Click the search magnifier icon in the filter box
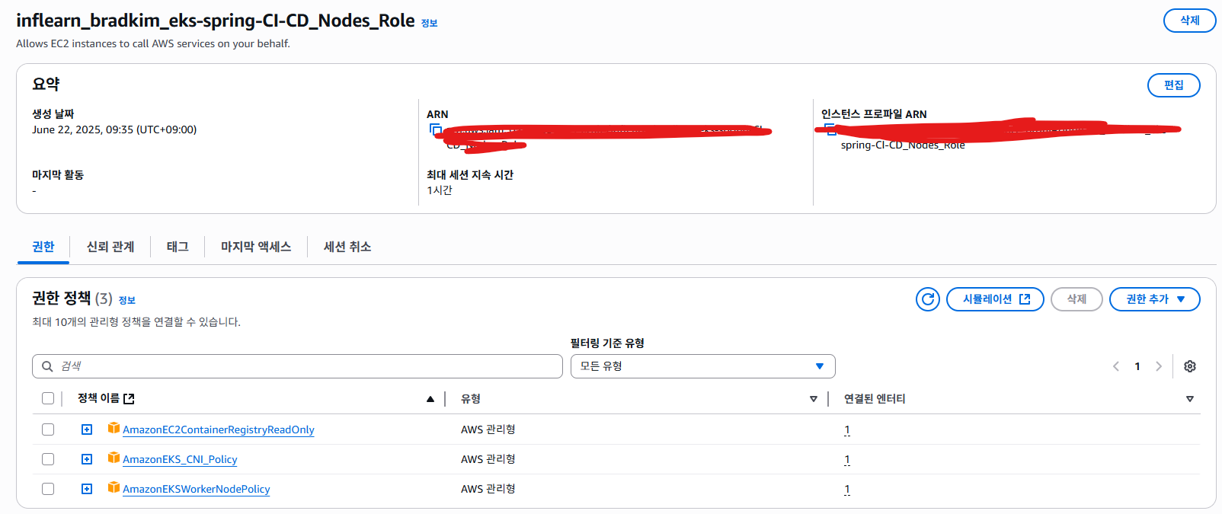This screenshot has height=514, width=1222. click(x=47, y=366)
